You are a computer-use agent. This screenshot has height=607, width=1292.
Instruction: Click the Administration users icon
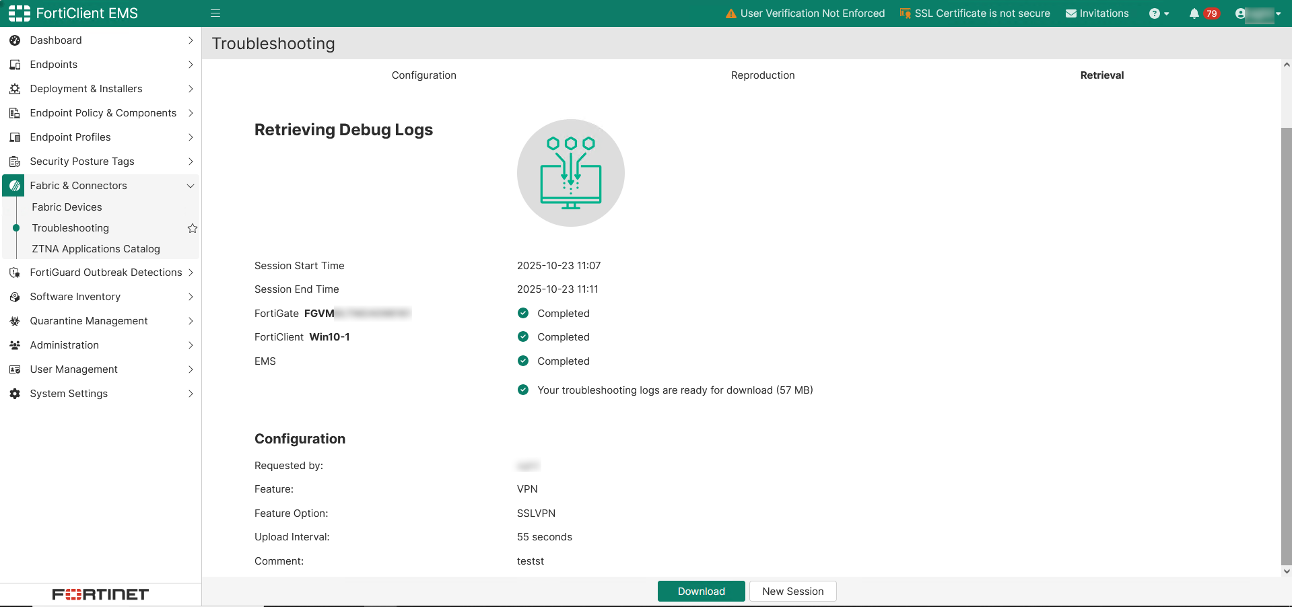point(15,345)
